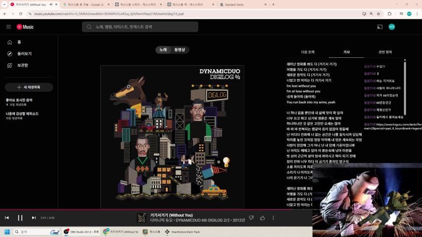Viewport: 422px width, 237px height.
Task: Click the DYNAMICDUO 6th DIGILOG 2/2 album link
Action: tap(203, 220)
